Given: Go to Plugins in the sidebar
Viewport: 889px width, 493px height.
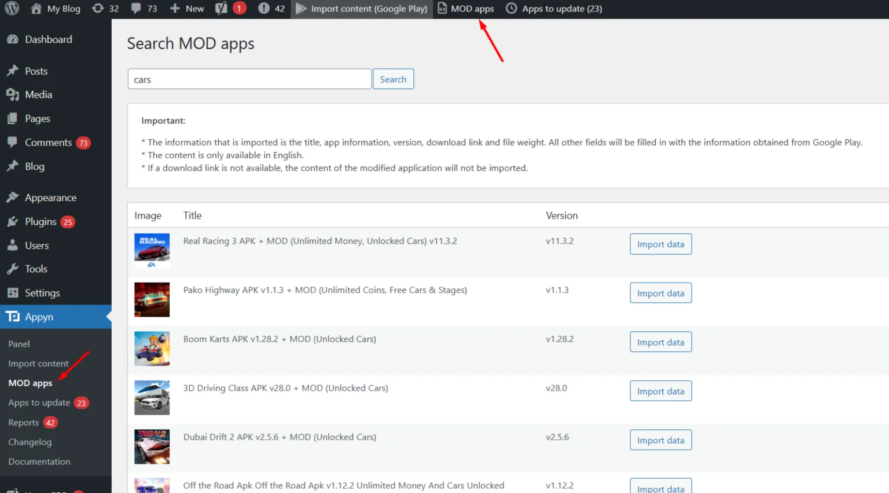Looking at the screenshot, I should 41,222.
